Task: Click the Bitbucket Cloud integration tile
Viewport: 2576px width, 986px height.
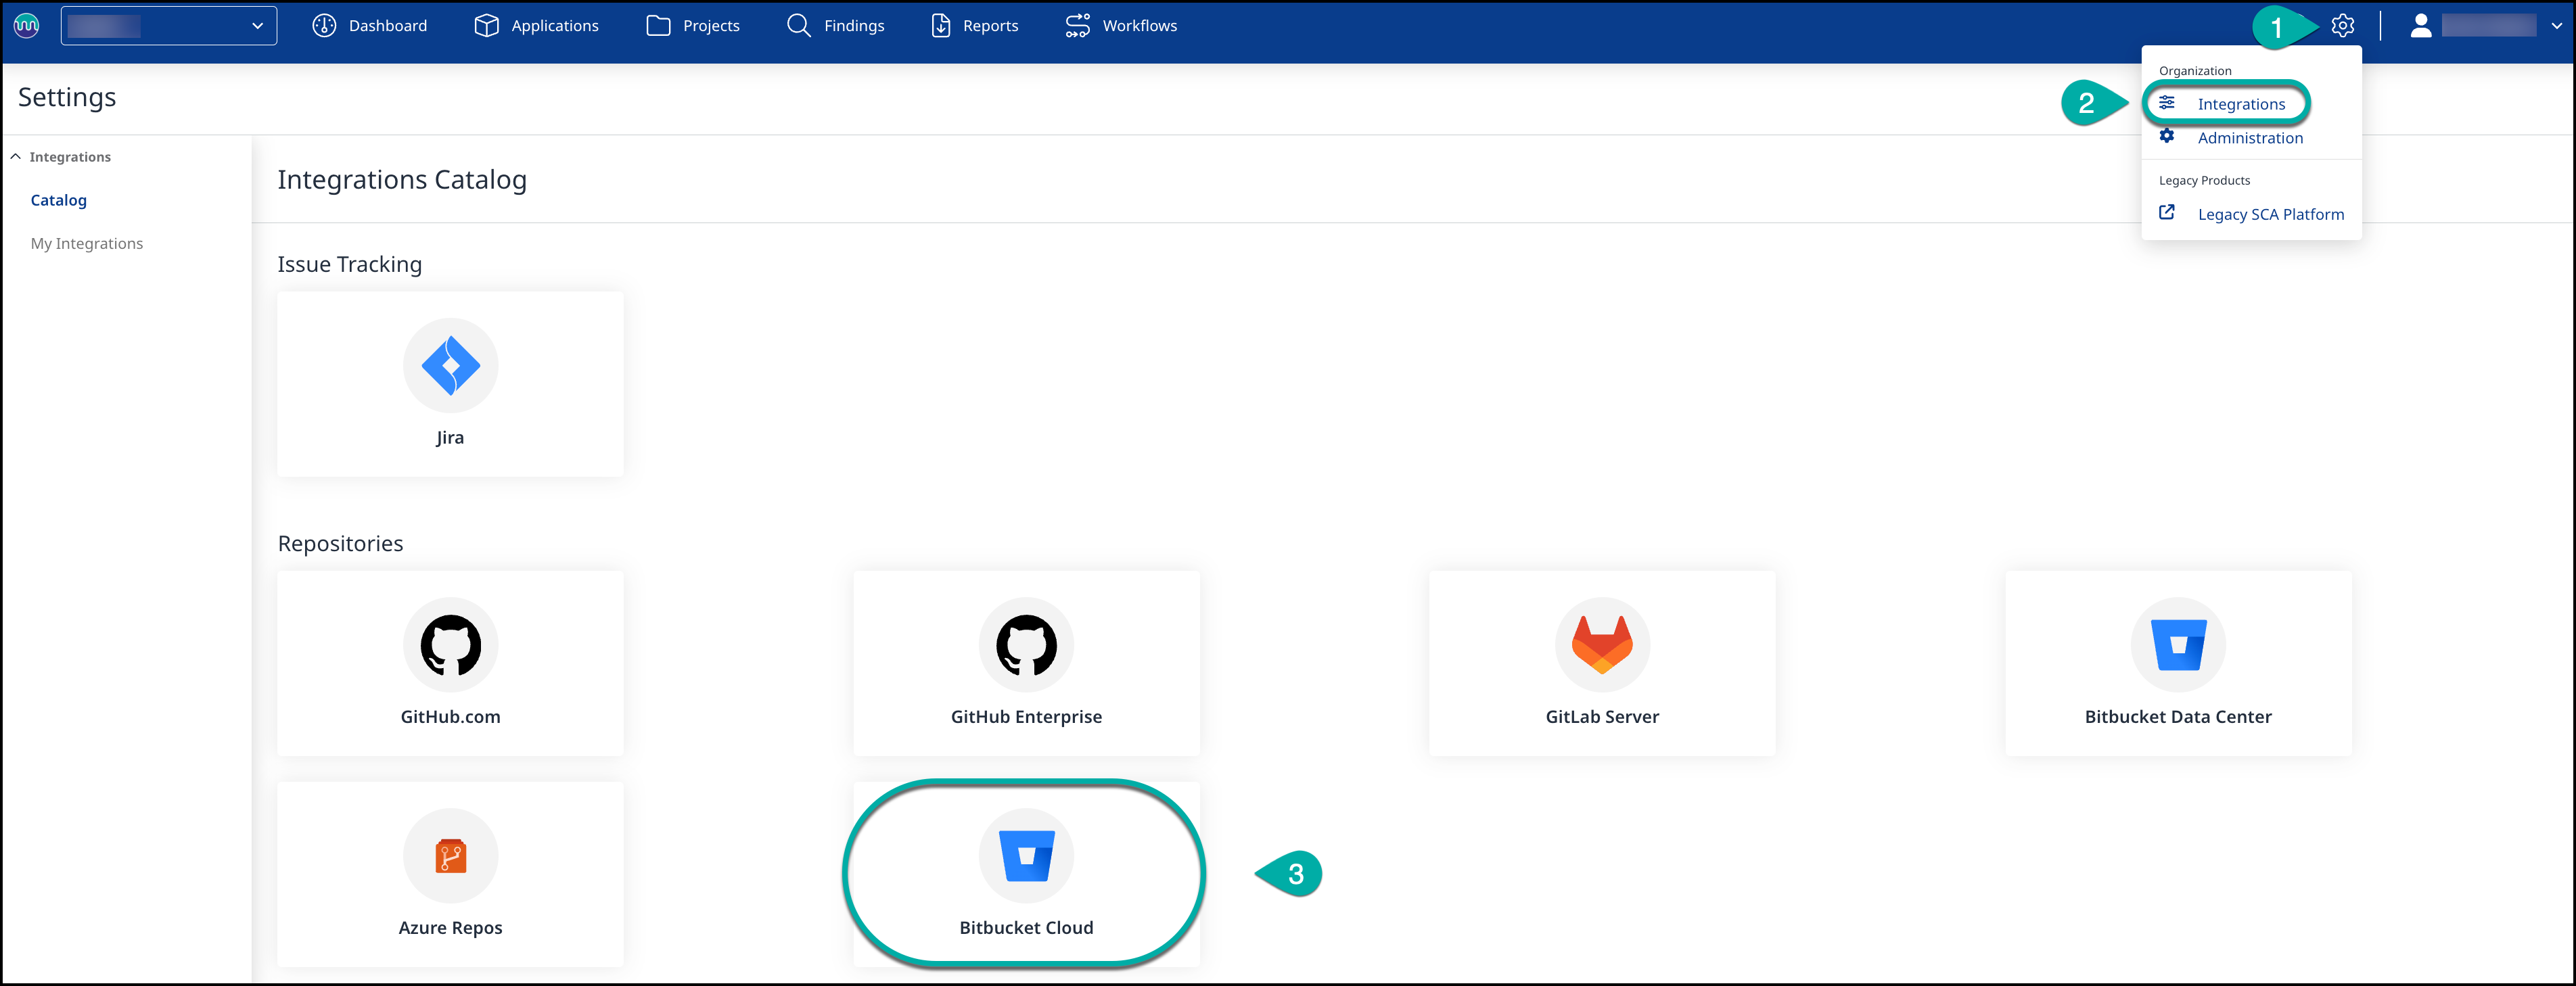Action: coord(1026,874)
